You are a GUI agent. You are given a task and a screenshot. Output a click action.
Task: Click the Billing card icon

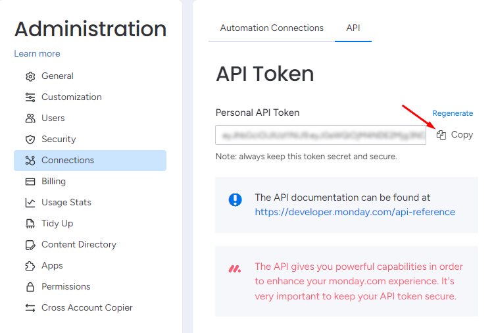[x=30, y=182]
